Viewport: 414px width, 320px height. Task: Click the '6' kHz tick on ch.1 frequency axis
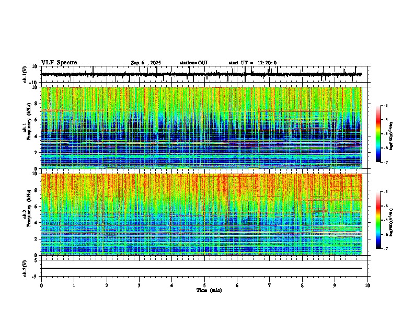(37, 120)
